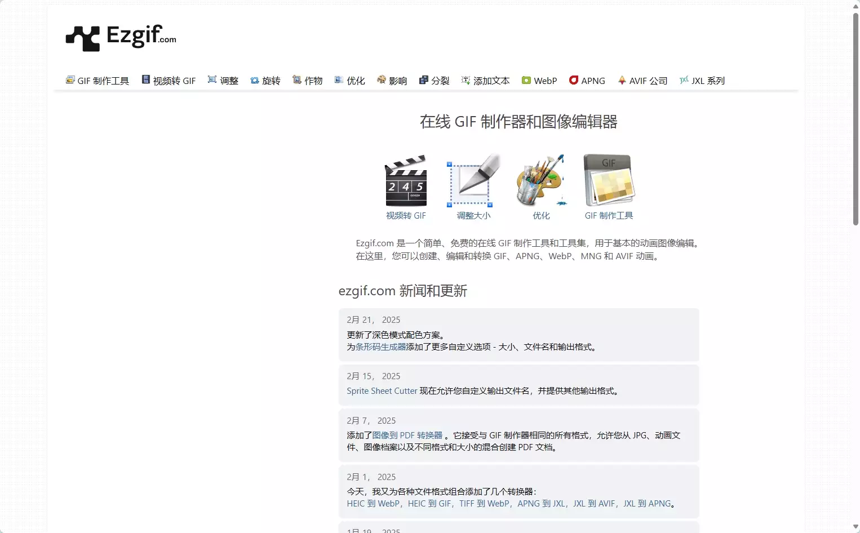
Task: Launch the GIF 制作工具 large icon
Action: click(x=609, y=180)
